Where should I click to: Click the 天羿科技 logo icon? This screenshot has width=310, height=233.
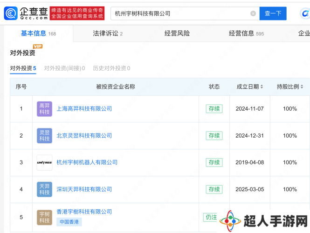[x=44, y=189]
